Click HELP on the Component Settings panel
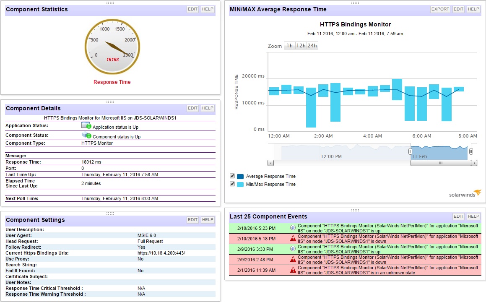 pyautogui.click(x=208, y=219)
